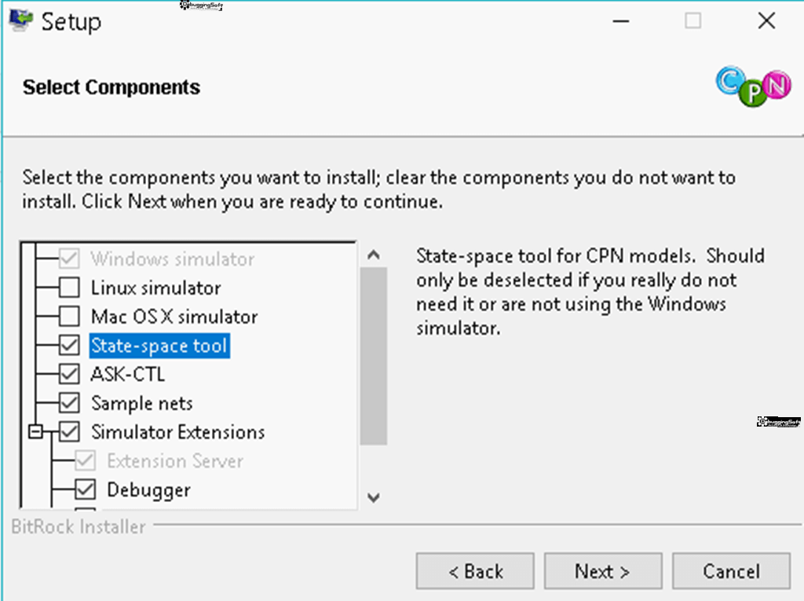Enable the Mac OS X simulator option
This screenshot has width=804, height=601.
[x=69, y=317]
